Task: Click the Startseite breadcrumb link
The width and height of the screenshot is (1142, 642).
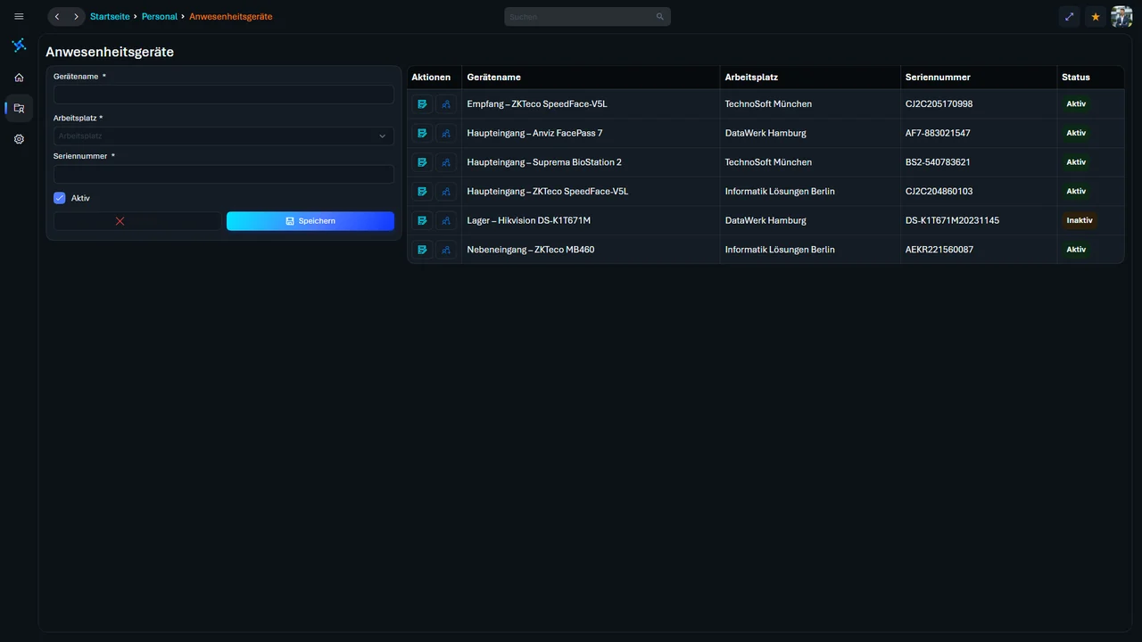Action: point(110,17)
